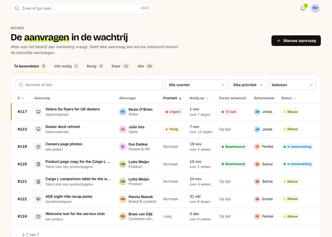The image size is (332, 237).
Task: Toggle the Prioriteit sort arrow
Action: coord(180,98)
